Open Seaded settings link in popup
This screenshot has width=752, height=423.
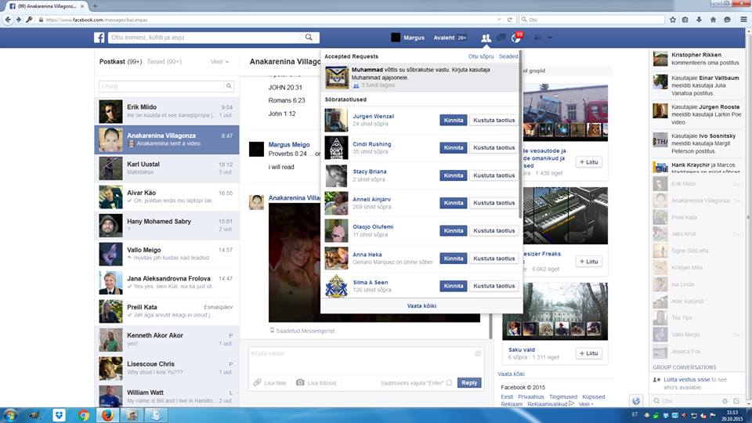pos(508,56)
